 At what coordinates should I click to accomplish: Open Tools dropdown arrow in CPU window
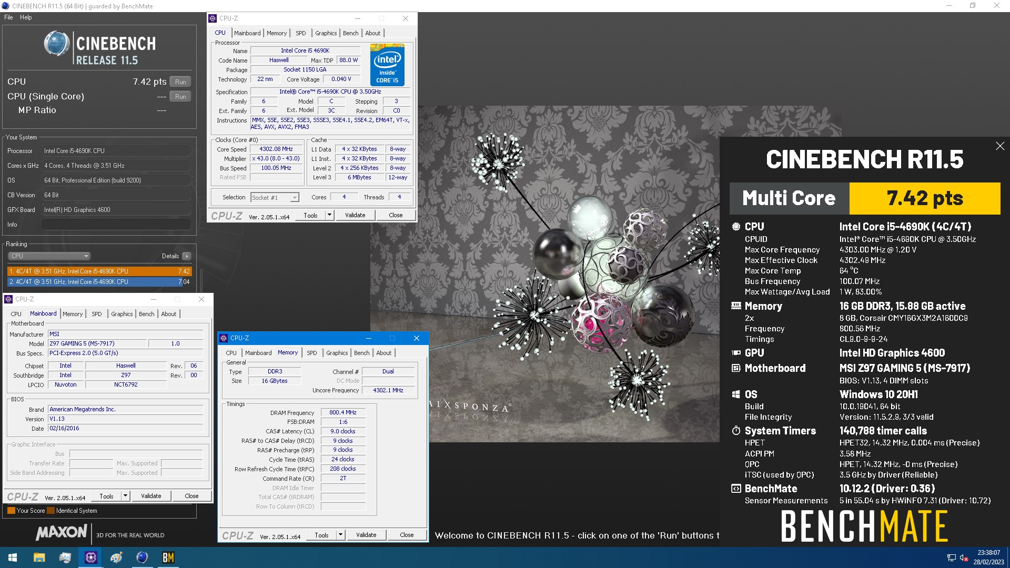[329, 215]
